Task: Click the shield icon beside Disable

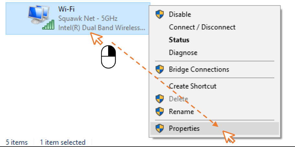Action: tap(160, 15)
